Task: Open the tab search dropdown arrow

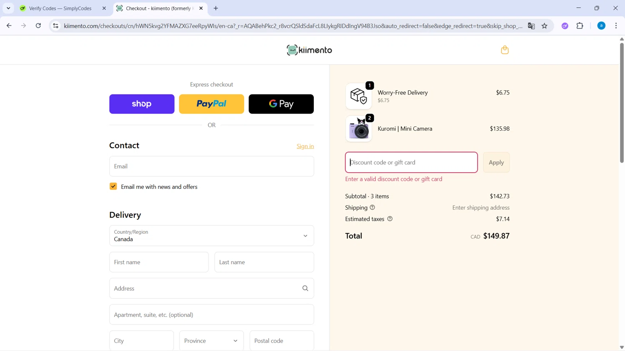Action: [8, 8]
